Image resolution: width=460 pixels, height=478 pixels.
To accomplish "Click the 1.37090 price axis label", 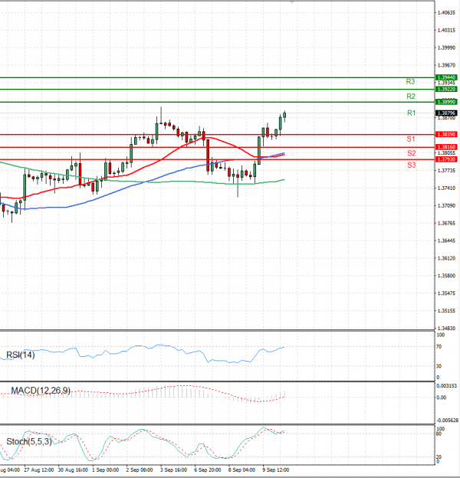I will (446, 206).
